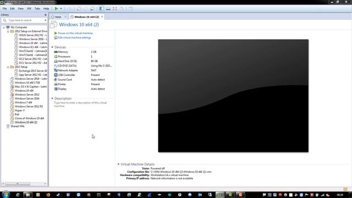352x198 pixels.
Task: Click the Library scrollbar left arrow
Action: pyautogui.click(x=3, y=184)
